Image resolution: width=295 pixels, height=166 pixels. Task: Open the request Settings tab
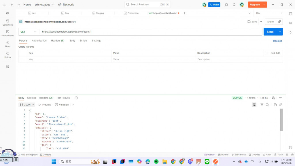(96, 41)
